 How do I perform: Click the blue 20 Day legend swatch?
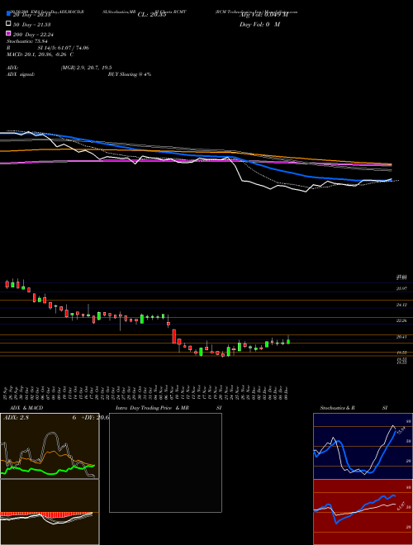click(8, 14)
